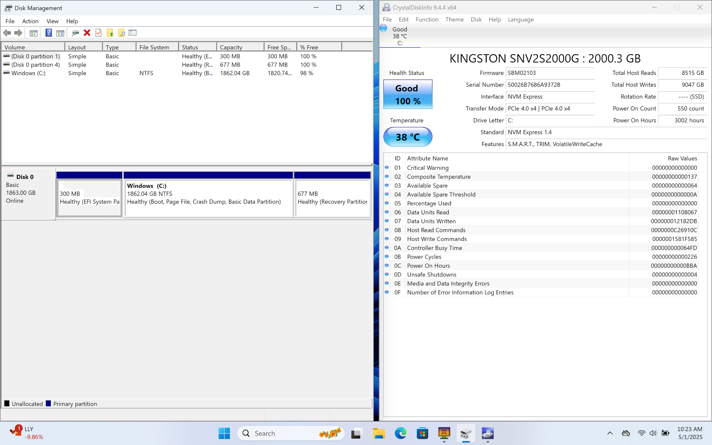Click the 38 °C temperature button
The width and height of the screenshot is (712, 445).
(408, 137)
